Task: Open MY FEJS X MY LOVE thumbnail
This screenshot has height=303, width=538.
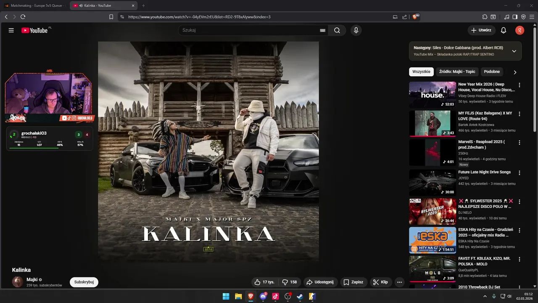Action: coord(433,124)
